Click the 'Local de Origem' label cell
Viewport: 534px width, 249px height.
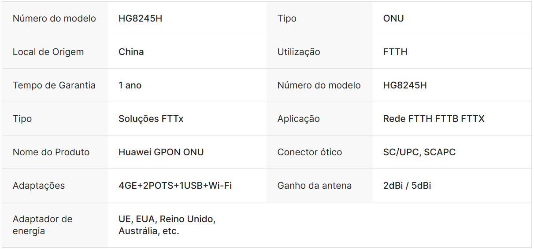[x=48, y=52]
